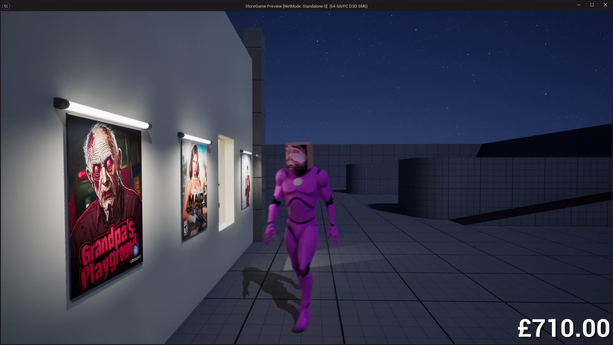Screen dimensions: 613x345
Task: Click the light tube above Grandpa's poster
Action: click(102, 113)
